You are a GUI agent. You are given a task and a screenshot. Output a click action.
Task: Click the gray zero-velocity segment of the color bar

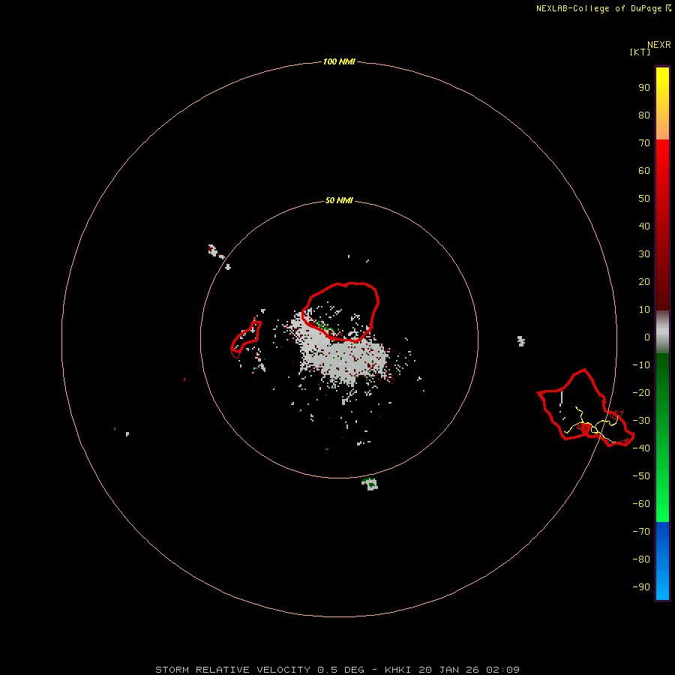coord(662,332)
